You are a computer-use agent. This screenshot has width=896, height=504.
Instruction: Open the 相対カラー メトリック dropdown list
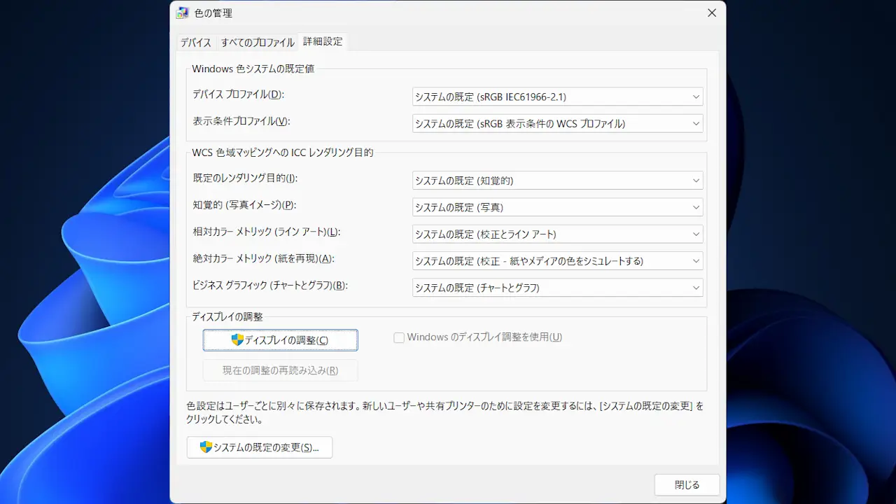pyautogui.click(x=557, y=234)
